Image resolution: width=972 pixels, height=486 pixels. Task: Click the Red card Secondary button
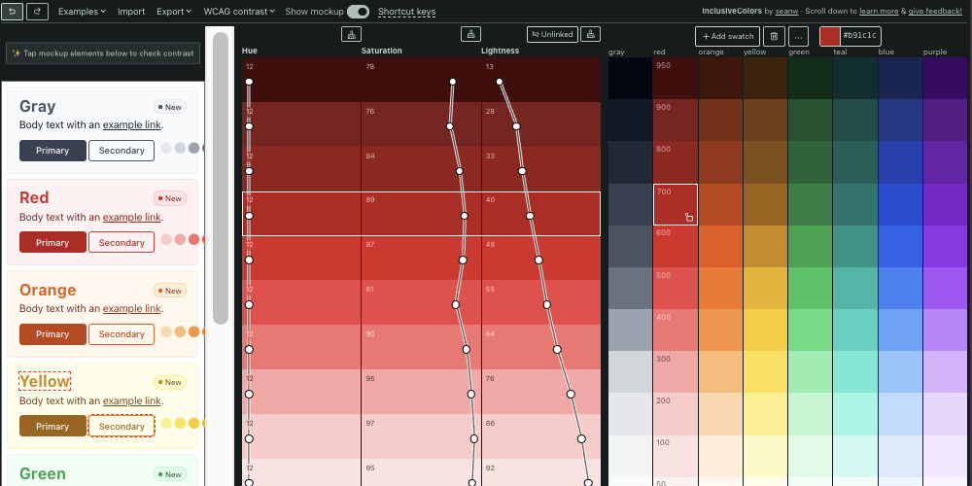pyautogui.click(x=121, y=242)
